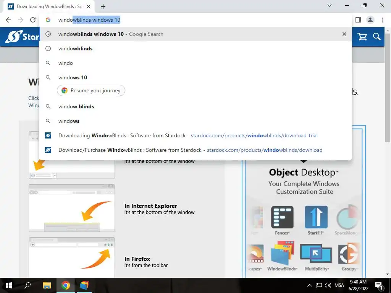This screenshot has height=293, width=391.
Task: Open Download/Purchase WindowBlinds page suggestion
Action: pos(195,150)
